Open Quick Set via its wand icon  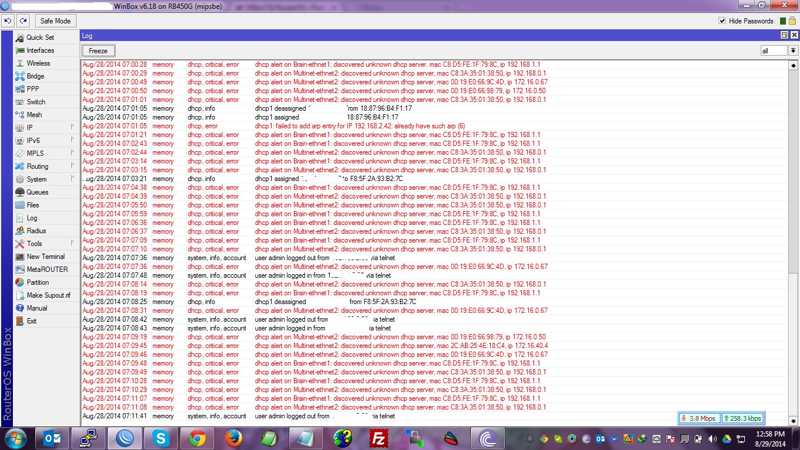20,37
